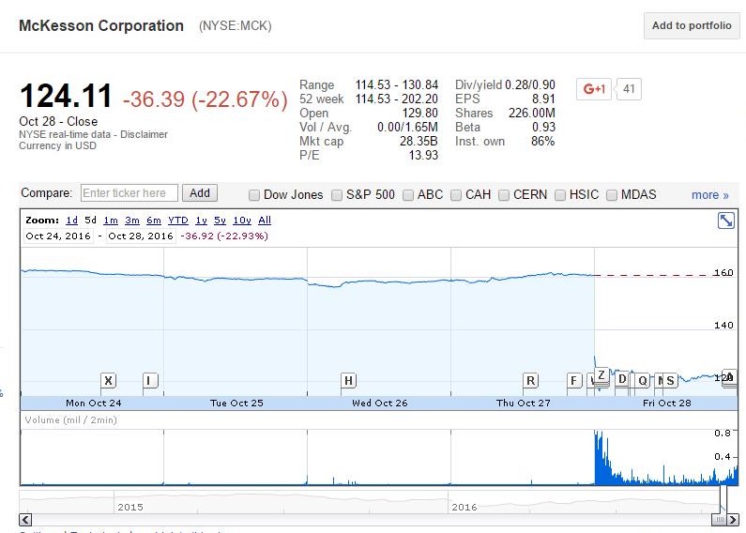Select the (NYSE:MCK) ticker text
Viewport: 746px width, 533px height.
point(235,25)
